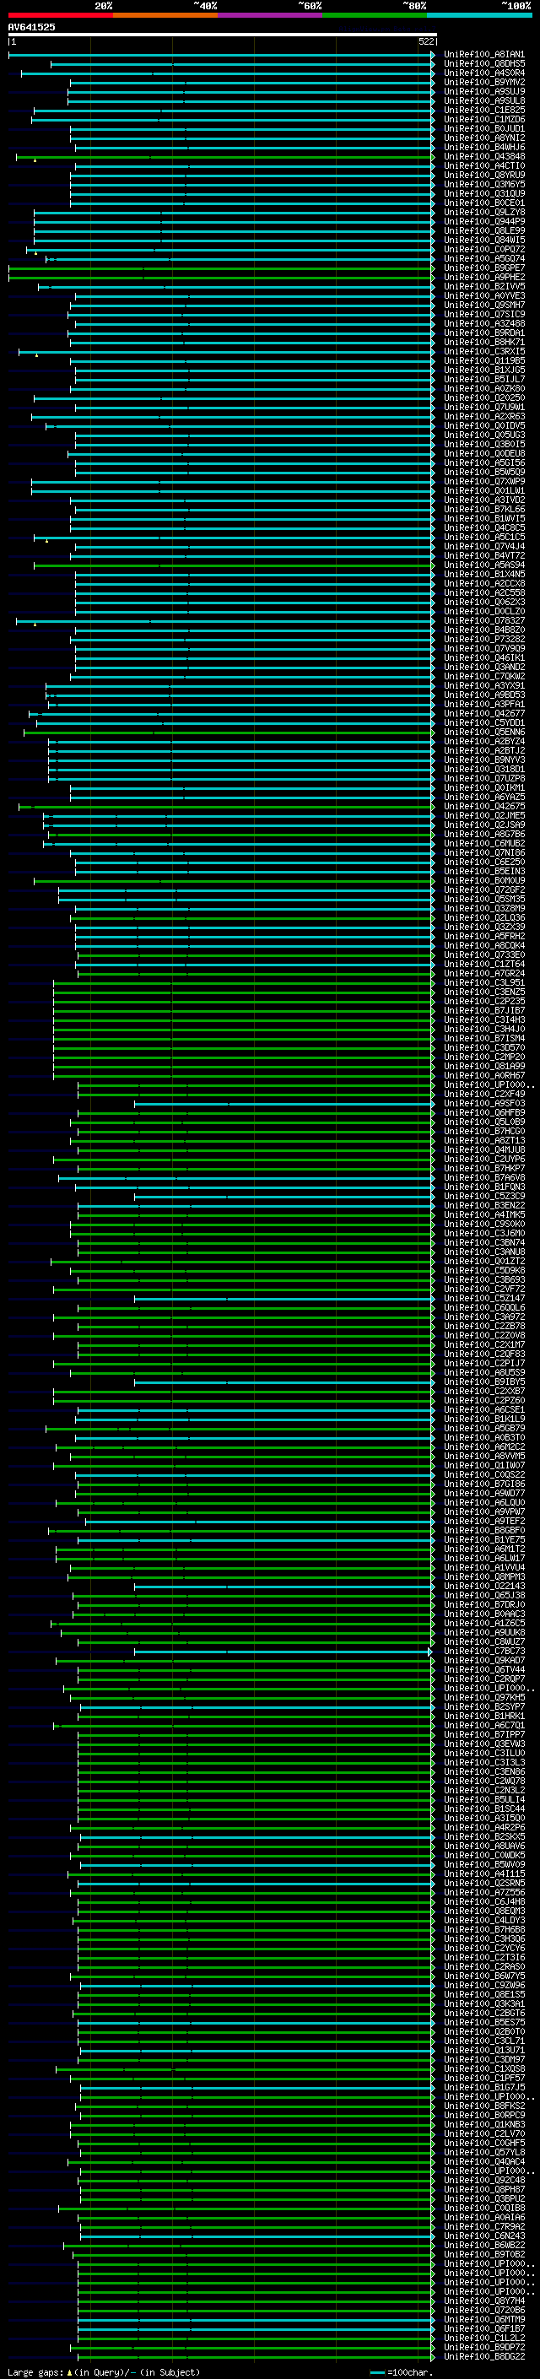Select the alignment bar for UniRef100_B8DG22

(255, 2356)
